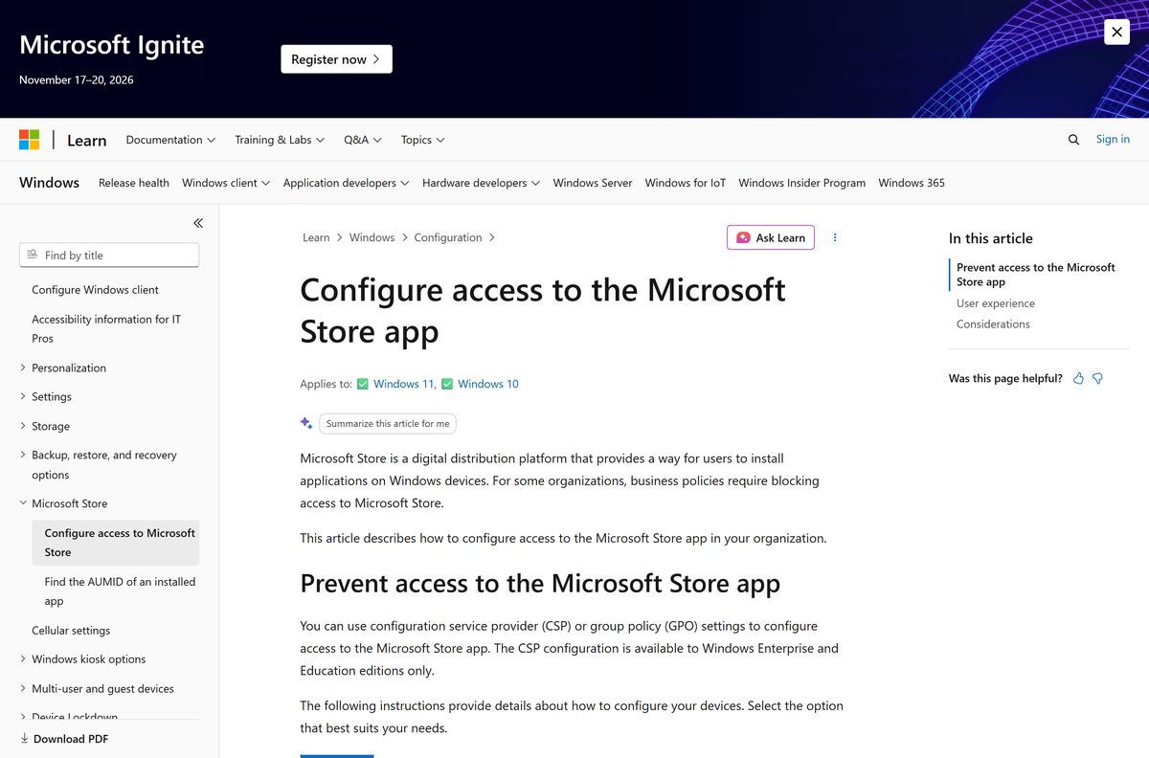Screen dimensions: 1149x758
Task: Collapse the Microsoft Store tree node
Action: click(x=70, y=503)
